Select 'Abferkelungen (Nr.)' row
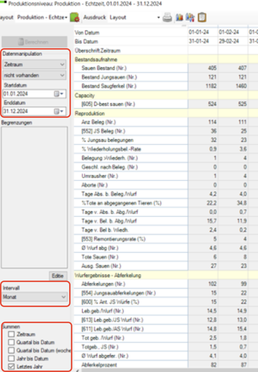 point(131,284)
